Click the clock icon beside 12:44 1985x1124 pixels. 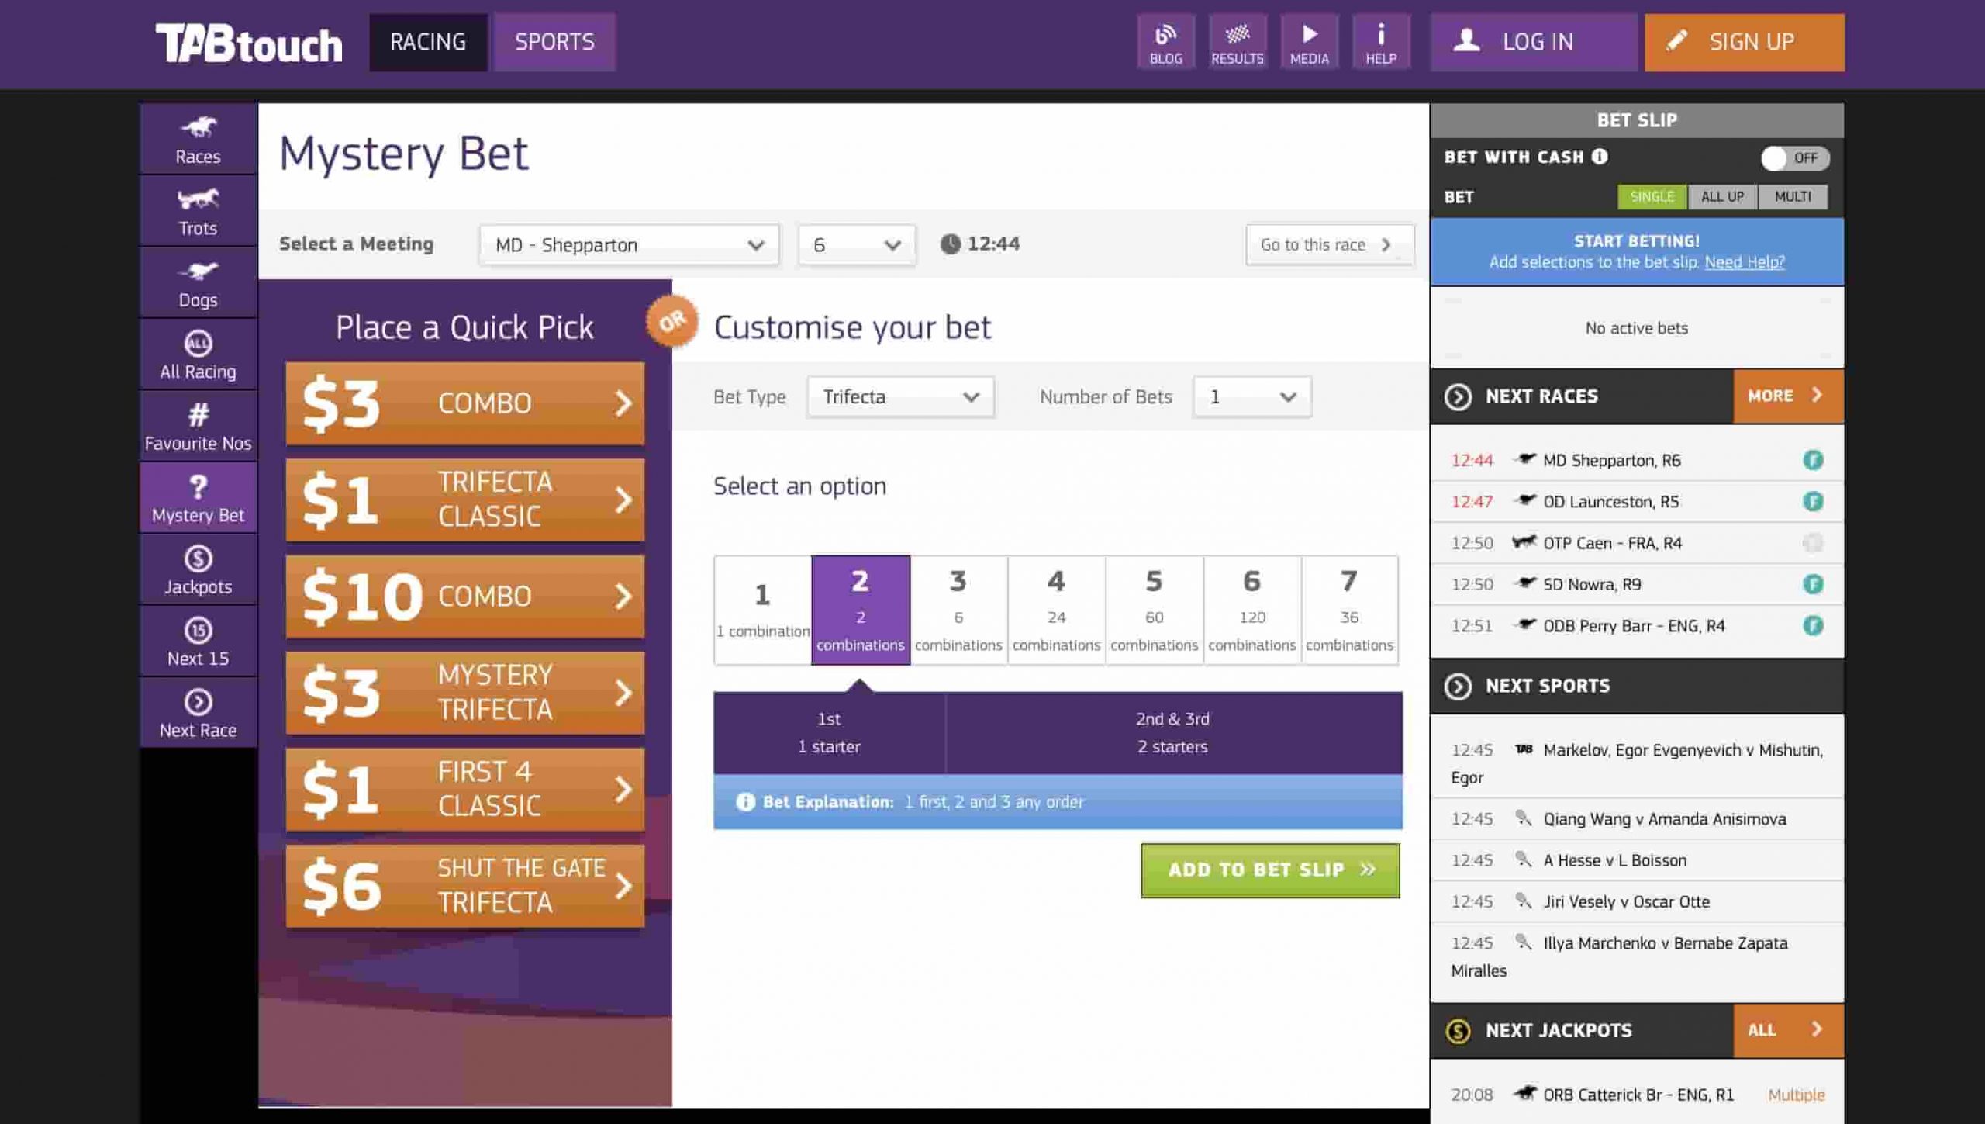(x=950, y=244)
